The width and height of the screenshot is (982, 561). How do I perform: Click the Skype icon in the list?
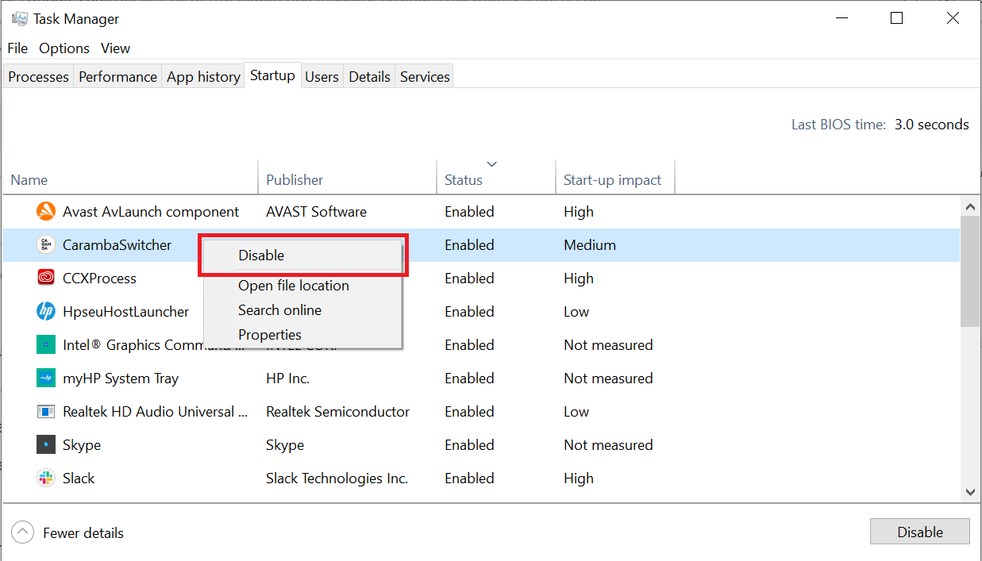(45, 444)
